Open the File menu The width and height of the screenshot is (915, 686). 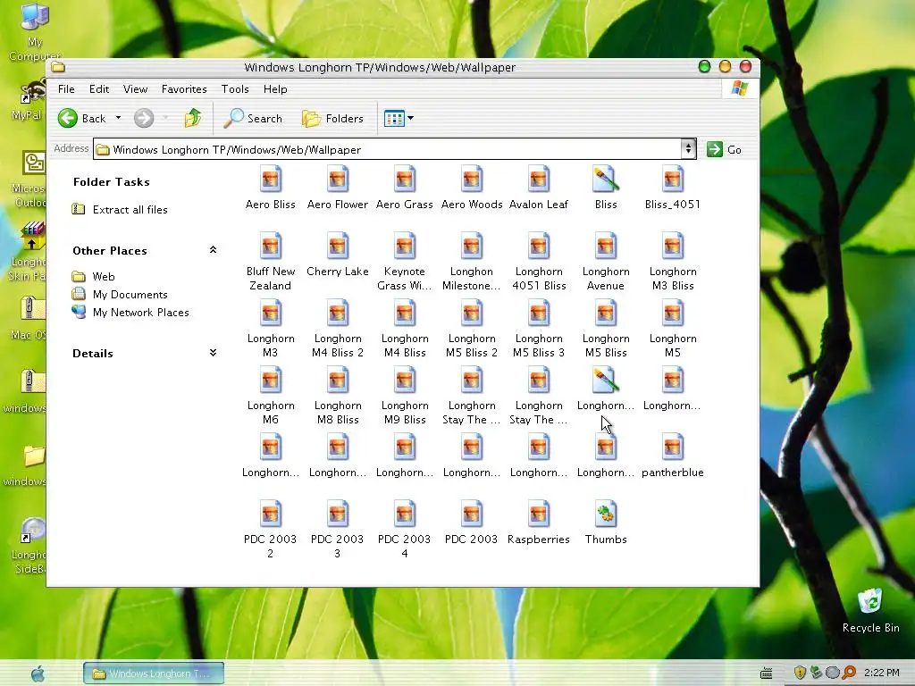[x=66, y=89]
